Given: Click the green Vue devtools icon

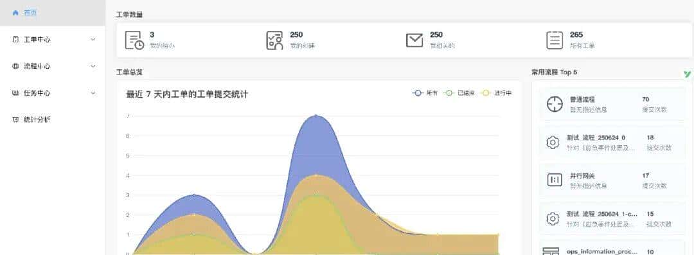Looking at the screenshot, I should click(x=687, y=75).
